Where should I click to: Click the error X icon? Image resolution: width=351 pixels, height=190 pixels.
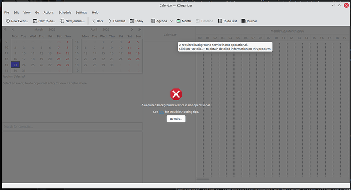[176, 94]
